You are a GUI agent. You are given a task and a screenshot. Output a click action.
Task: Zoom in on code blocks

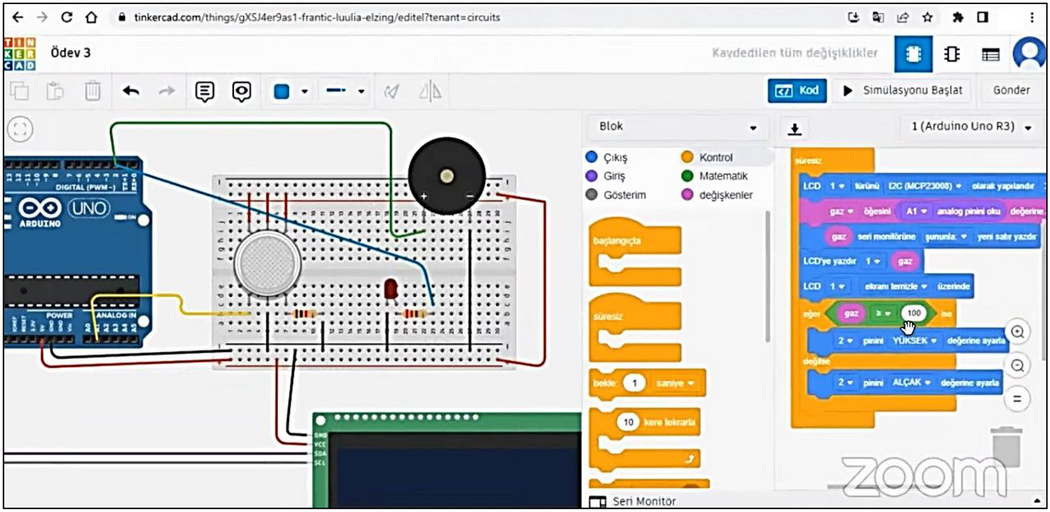click(x=1017, y=332)
